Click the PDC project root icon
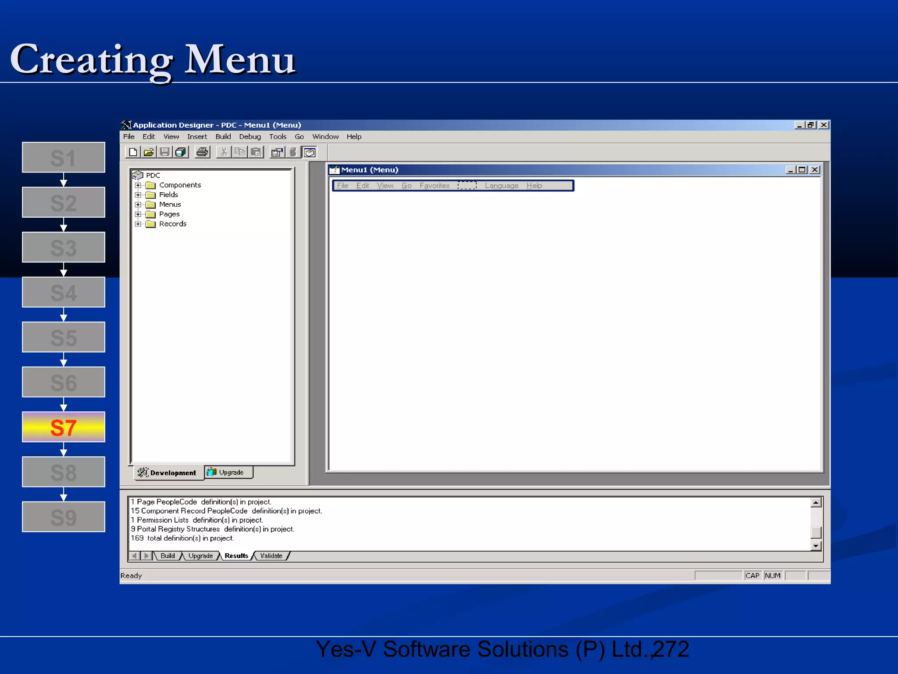Viewport: 898px width, 674px height. click(138, 175)
